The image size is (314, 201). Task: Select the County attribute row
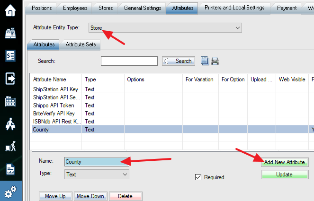pos(172,130)
